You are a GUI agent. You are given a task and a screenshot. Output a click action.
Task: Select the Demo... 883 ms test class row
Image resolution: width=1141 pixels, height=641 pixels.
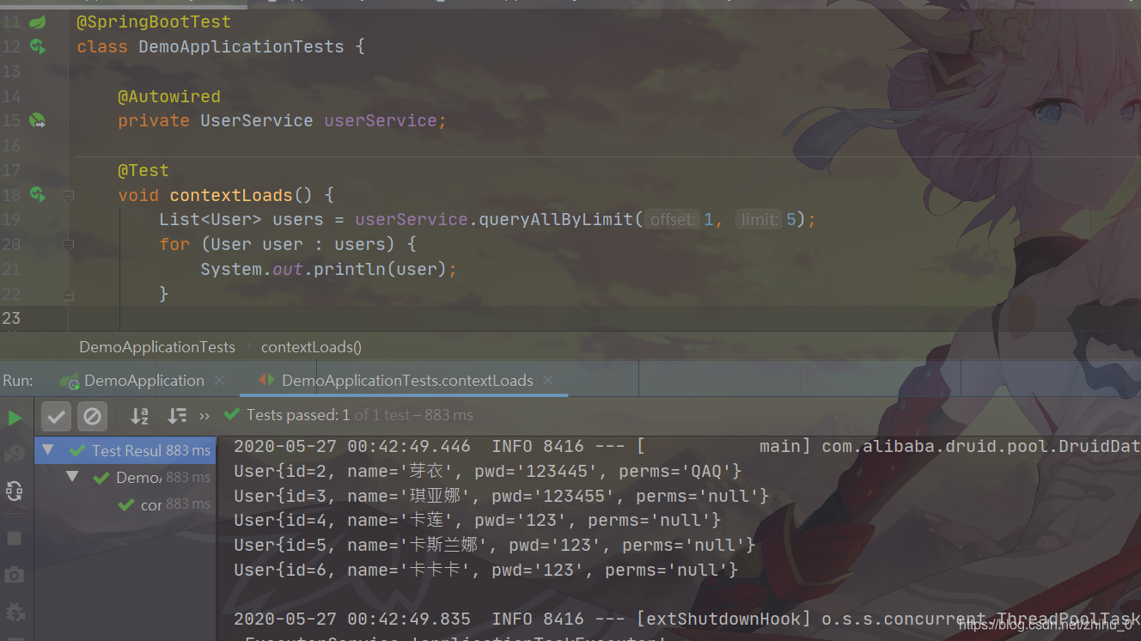pyautogui.click(x=125, y=477)
